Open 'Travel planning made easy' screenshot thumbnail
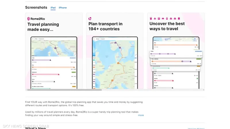 (x=54, y=51)
